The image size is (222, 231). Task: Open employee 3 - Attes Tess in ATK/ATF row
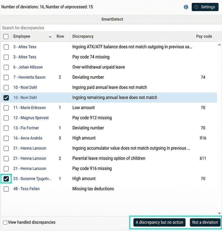pyautogui.click(x=25, y=47)
